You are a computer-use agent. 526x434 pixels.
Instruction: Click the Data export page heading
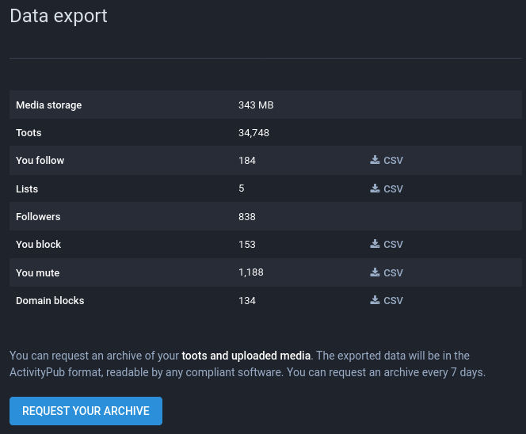[59, 16]
